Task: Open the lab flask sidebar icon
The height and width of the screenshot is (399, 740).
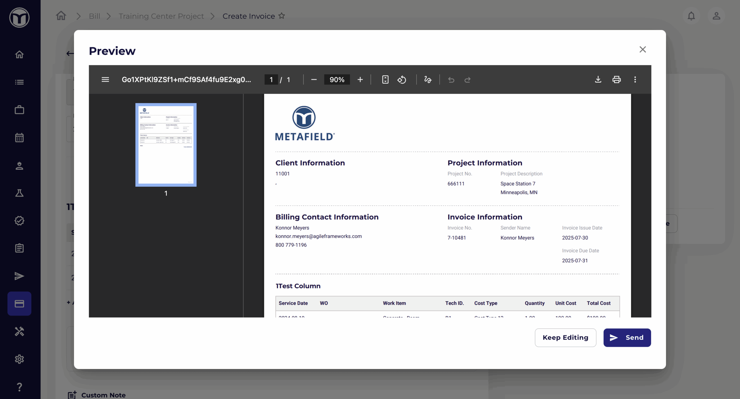Action: coord(19,193)
